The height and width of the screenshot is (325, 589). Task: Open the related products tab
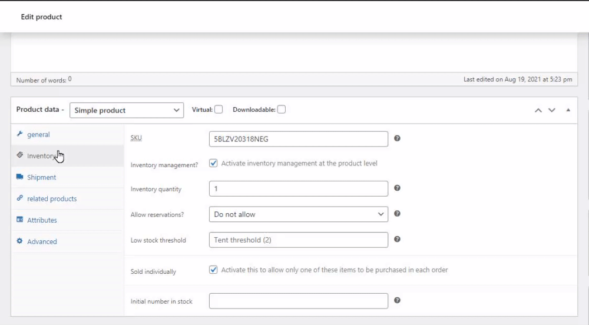[68, 198]
